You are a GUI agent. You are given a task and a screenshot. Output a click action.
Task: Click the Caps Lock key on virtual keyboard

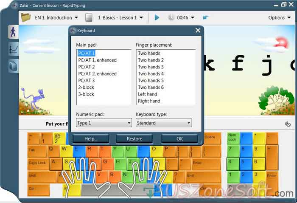tap(39, 164)
